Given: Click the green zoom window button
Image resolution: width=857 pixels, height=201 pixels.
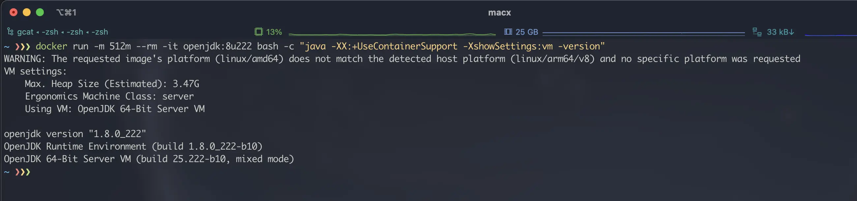Looking at the screenshot, I should tap(40, 12).
